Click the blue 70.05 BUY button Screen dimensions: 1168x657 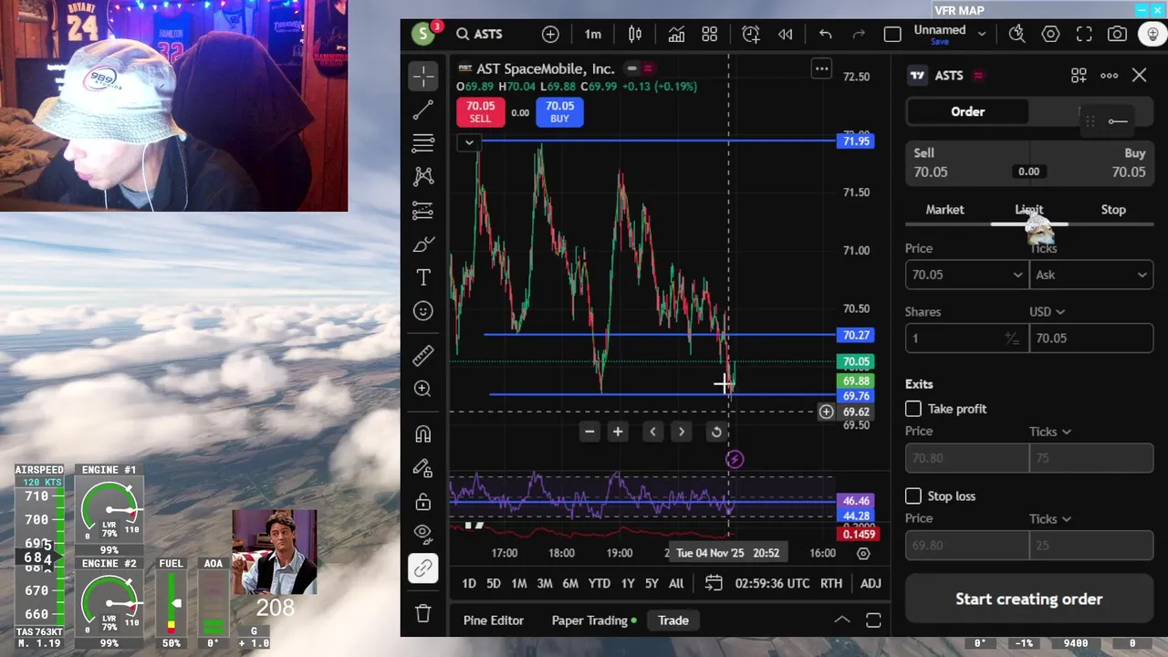(559, 111)
